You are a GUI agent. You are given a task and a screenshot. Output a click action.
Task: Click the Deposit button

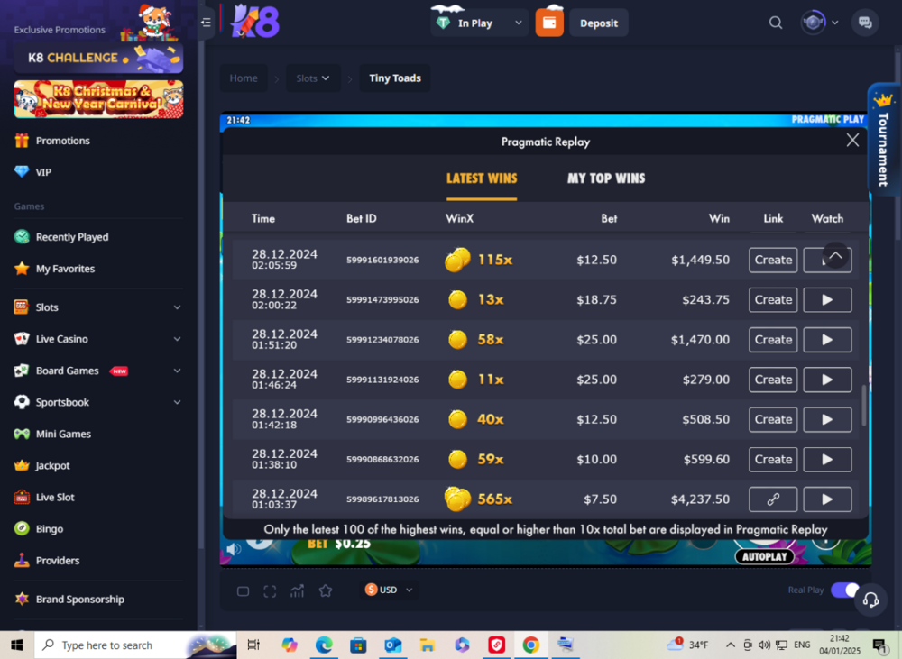pyautogui.click(x=599, y=23)
